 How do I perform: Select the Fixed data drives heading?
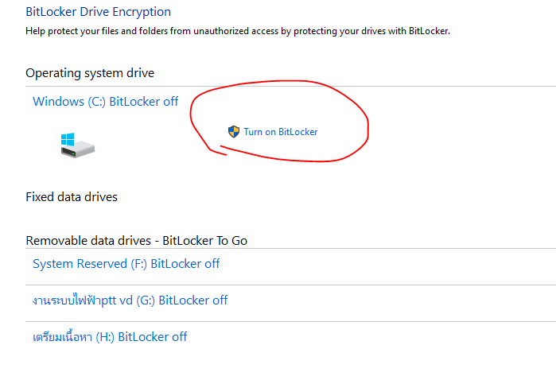pos(72,197)
